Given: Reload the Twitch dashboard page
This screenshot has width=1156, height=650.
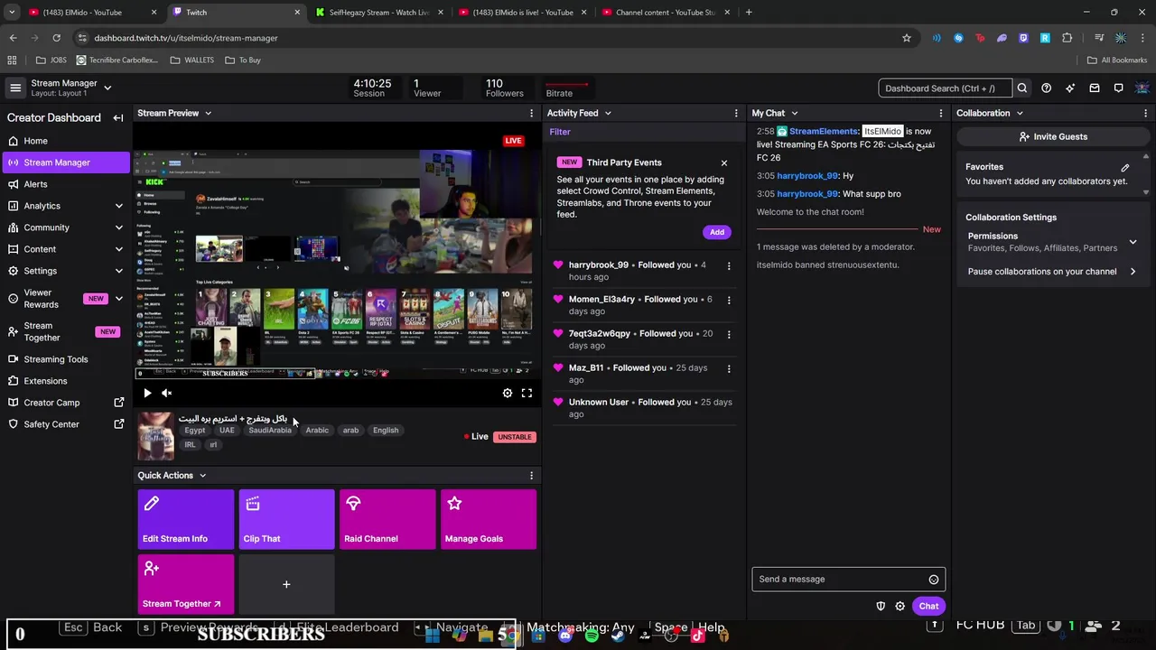Looking at the screenshot, I should pyautogui.click(x=56, y=38).
